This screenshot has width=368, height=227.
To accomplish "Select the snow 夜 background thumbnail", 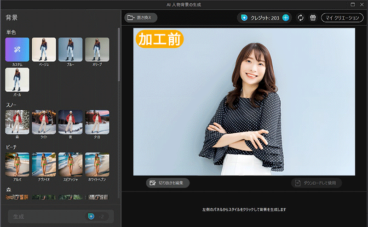I will [x=70, y=122].
